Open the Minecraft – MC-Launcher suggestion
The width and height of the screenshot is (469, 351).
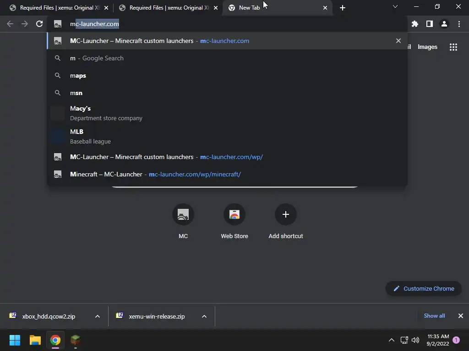(227, 174)
